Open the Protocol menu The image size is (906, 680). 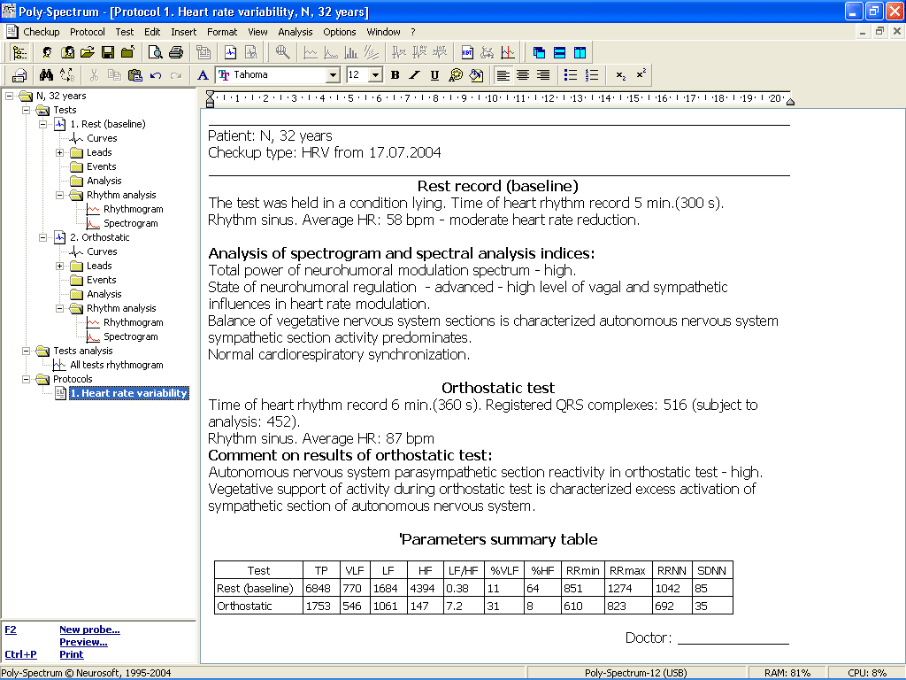point(88,32)
